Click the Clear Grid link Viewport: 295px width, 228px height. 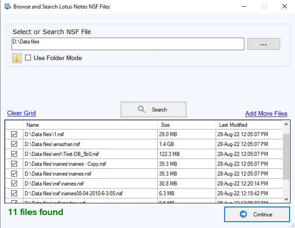[x=22, y=113]
